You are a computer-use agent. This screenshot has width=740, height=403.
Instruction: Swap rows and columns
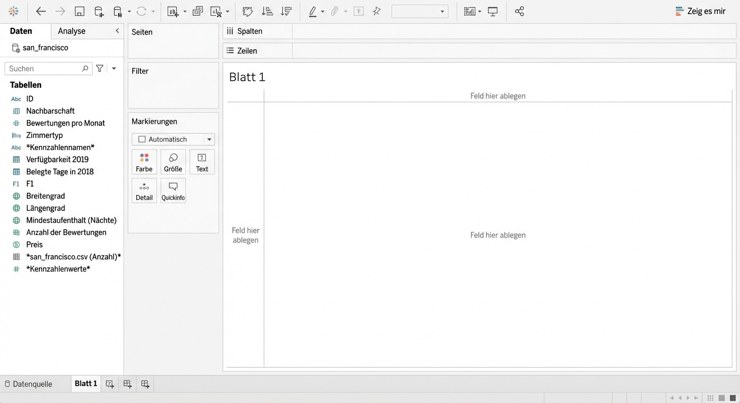(248, 12)
